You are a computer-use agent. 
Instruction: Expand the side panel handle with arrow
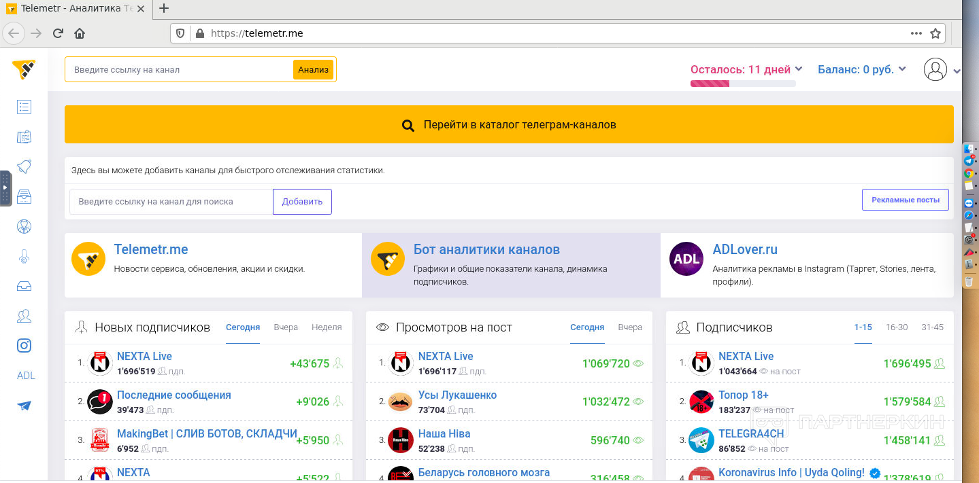click(5, 188)
